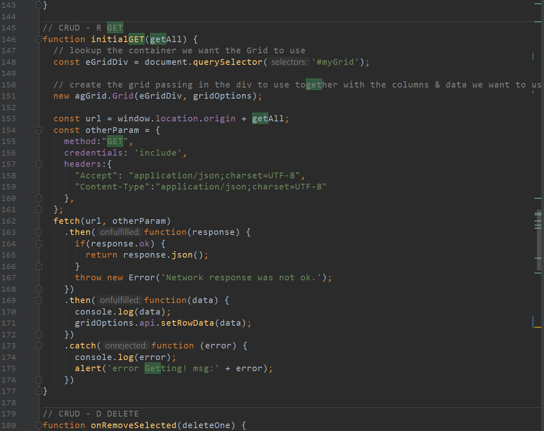The image size is (544, 431).
Task: Collapse the if(response.ok) block
Action: point(39,244)
